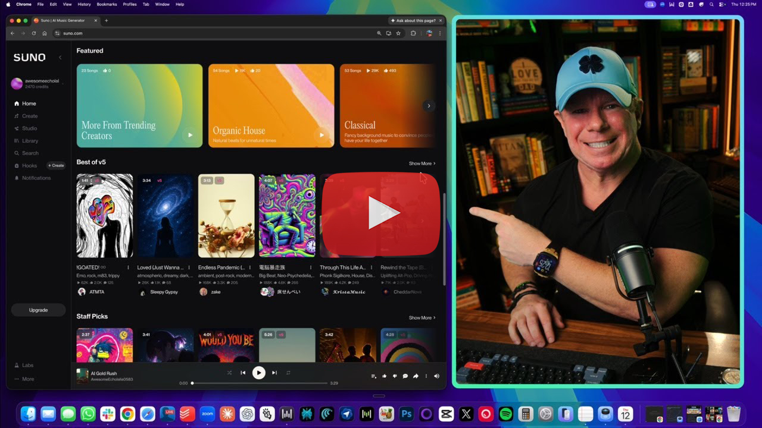The image size is (762, 428).
Task: Open the Profiles menu in Chrome
Action: pyautogui.click(x=129, y=4)
